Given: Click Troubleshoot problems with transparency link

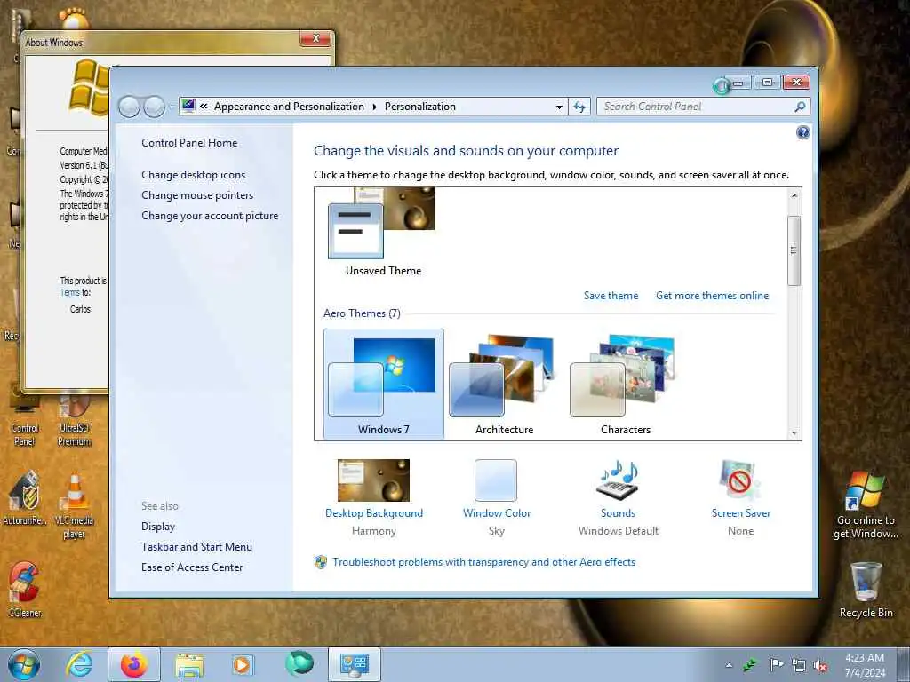Looking at the screenshot, I should [x=483, y=561].
